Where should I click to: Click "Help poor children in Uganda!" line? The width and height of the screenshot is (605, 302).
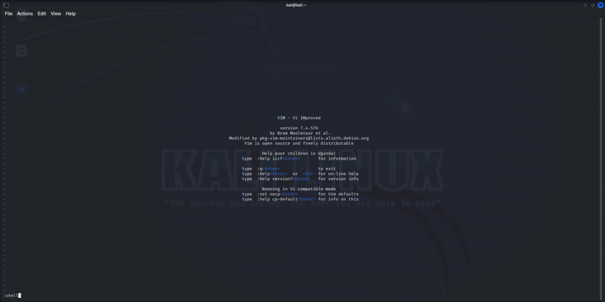point(298,153)
